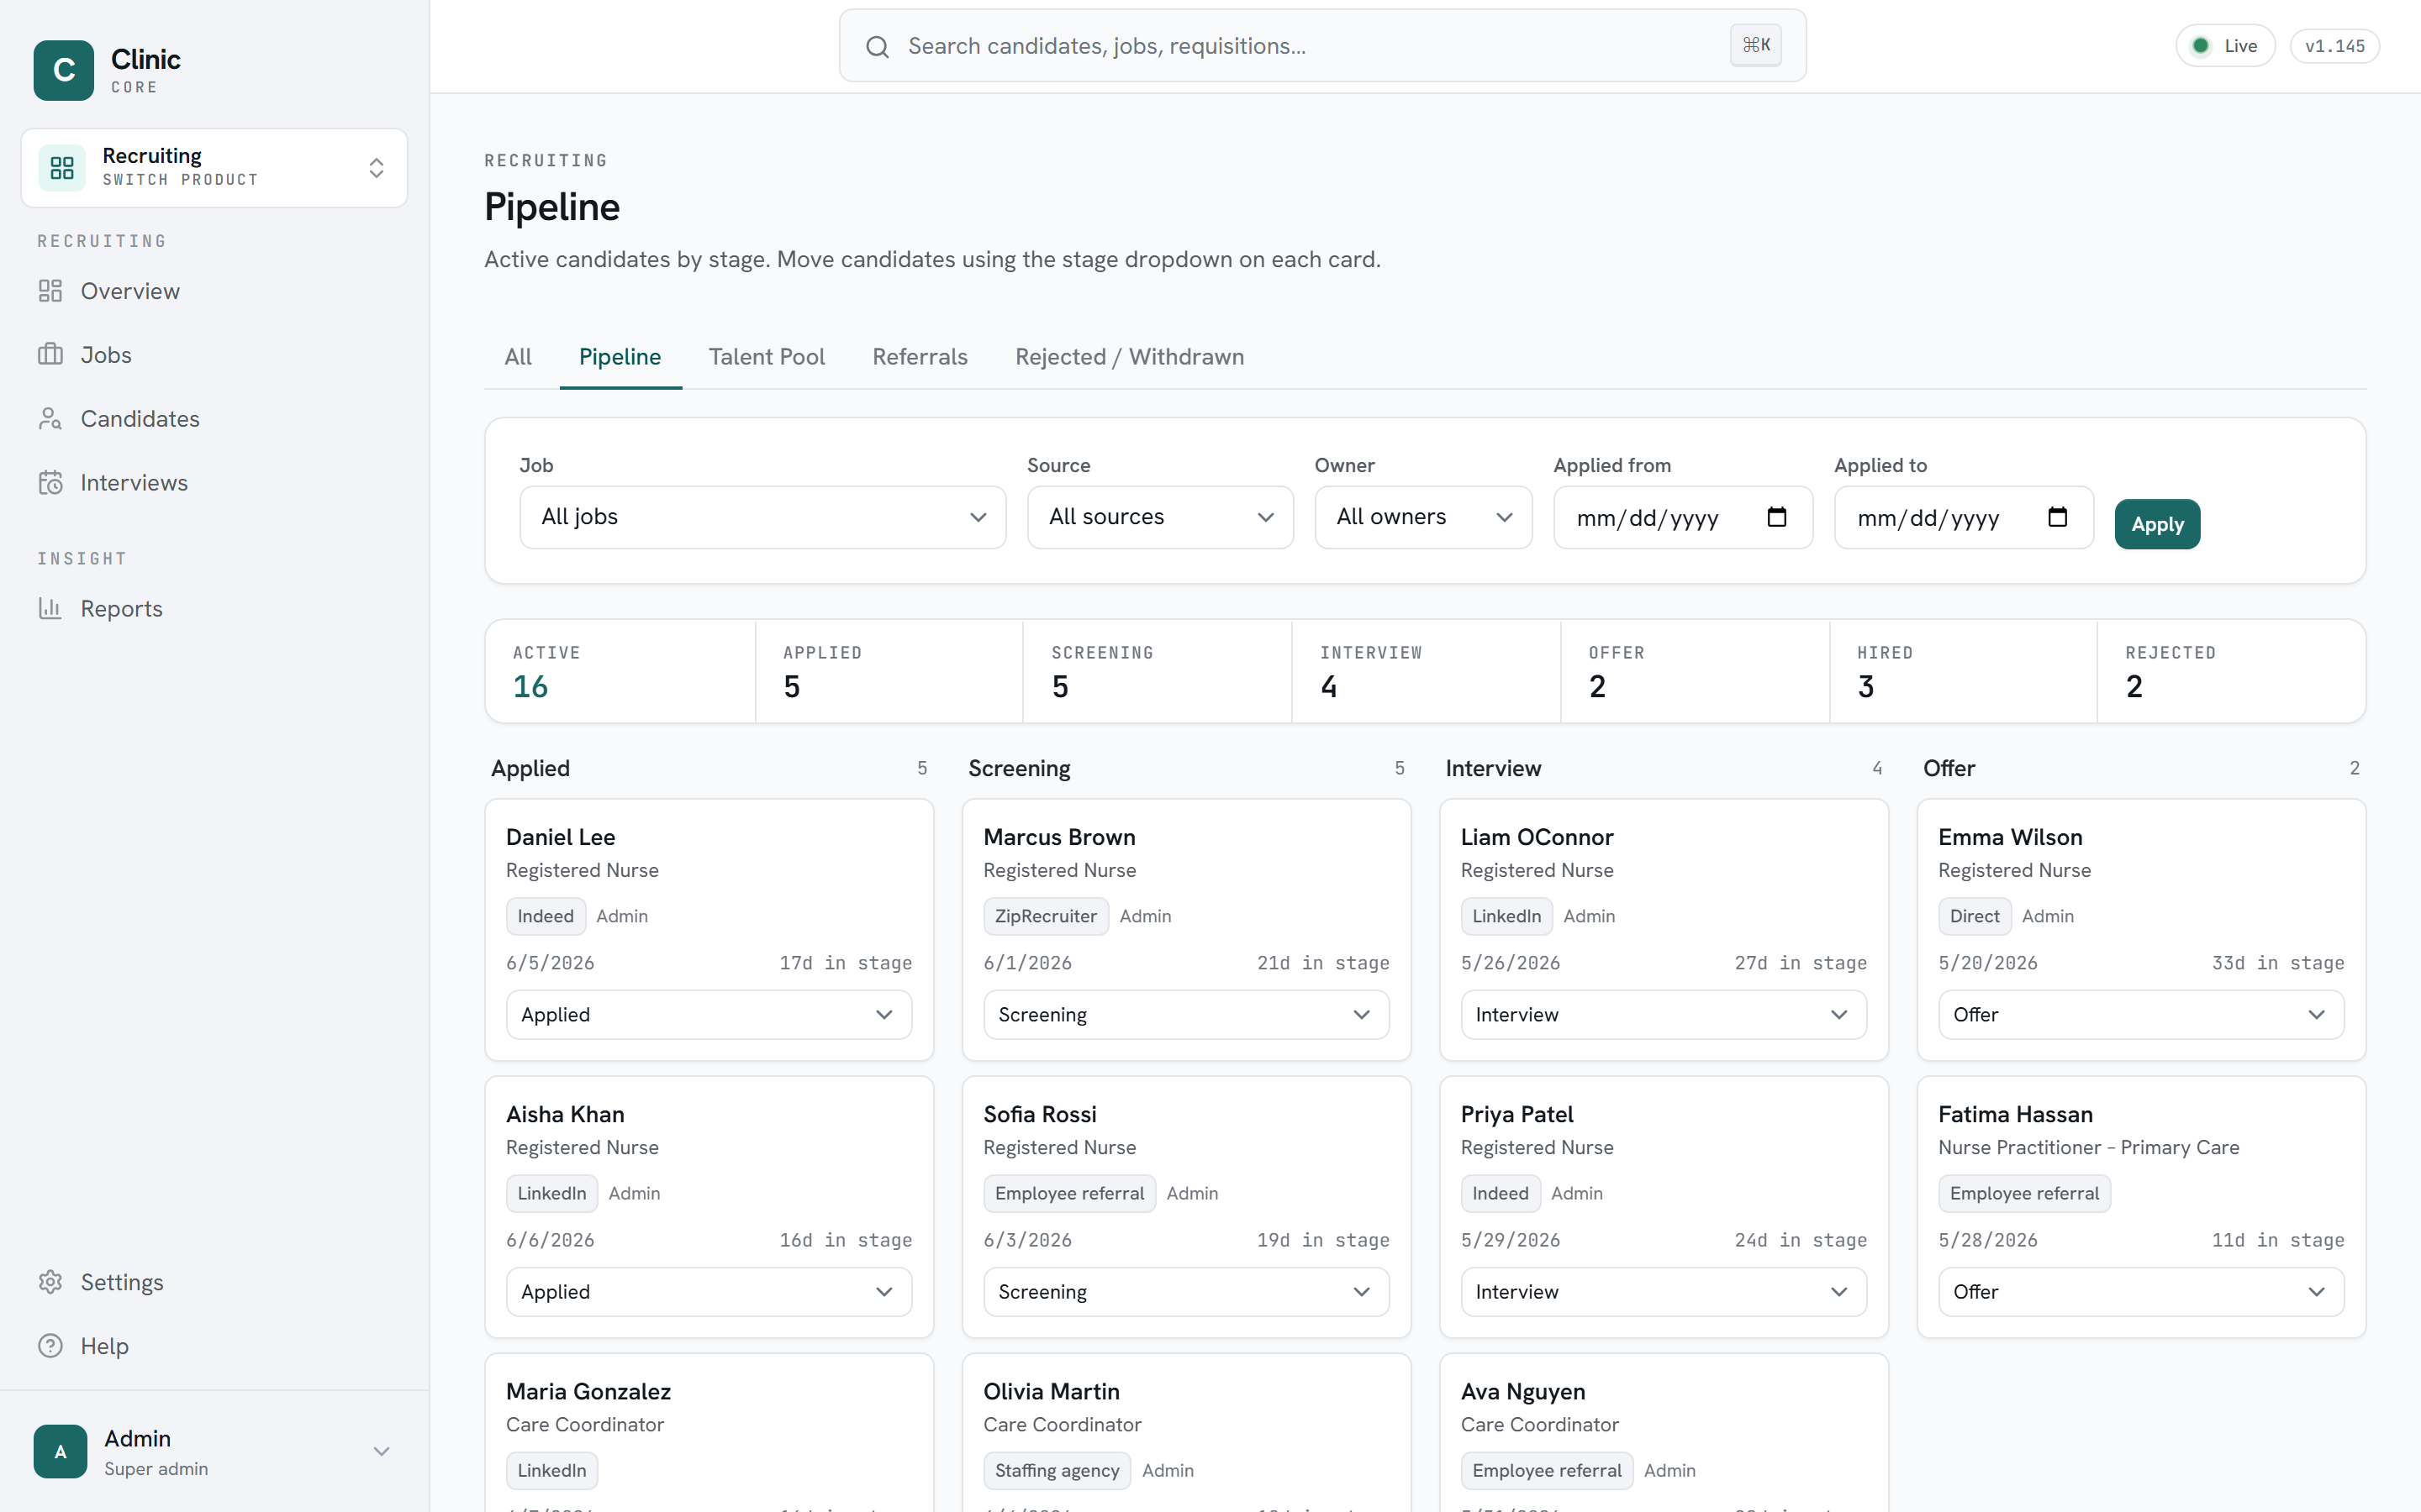
Task: Go to Overview in the sidebar
Action: [x=214, y=291]
